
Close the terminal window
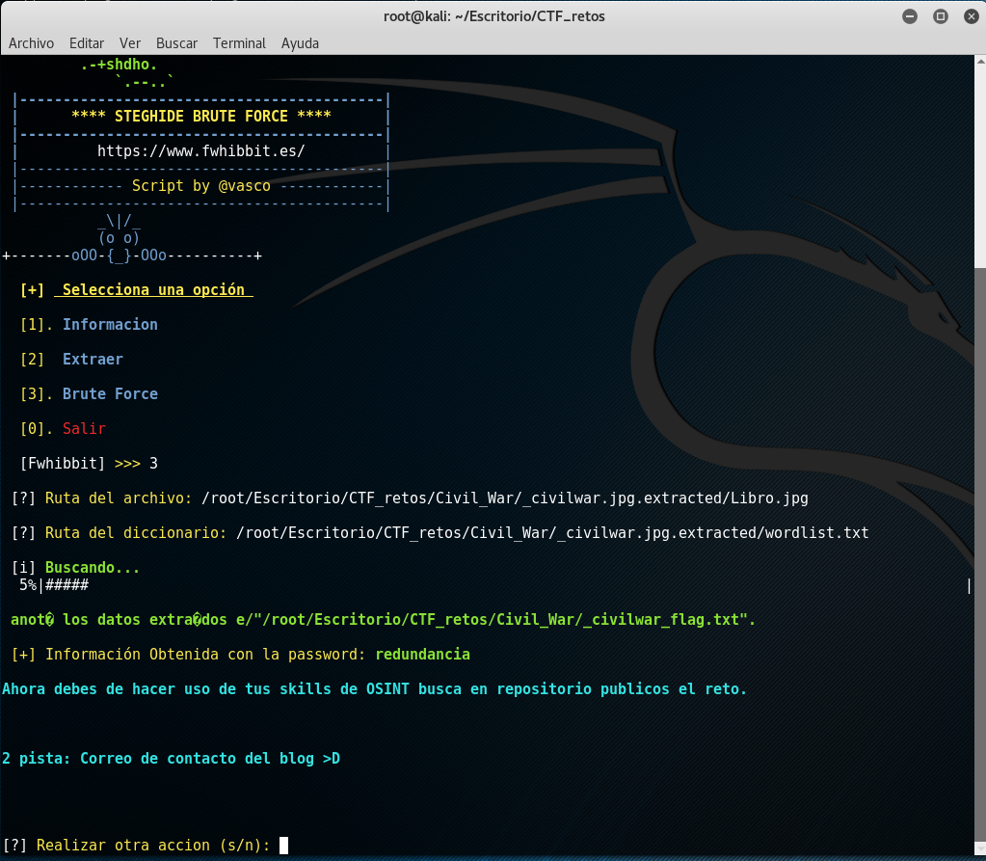click(969, 16)
